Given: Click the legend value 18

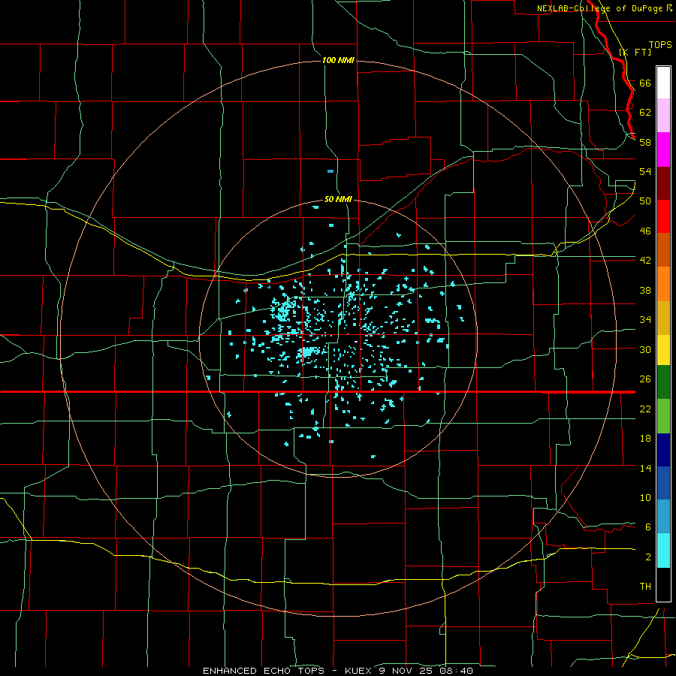Looking at the screenshot, I should point(645,439).
